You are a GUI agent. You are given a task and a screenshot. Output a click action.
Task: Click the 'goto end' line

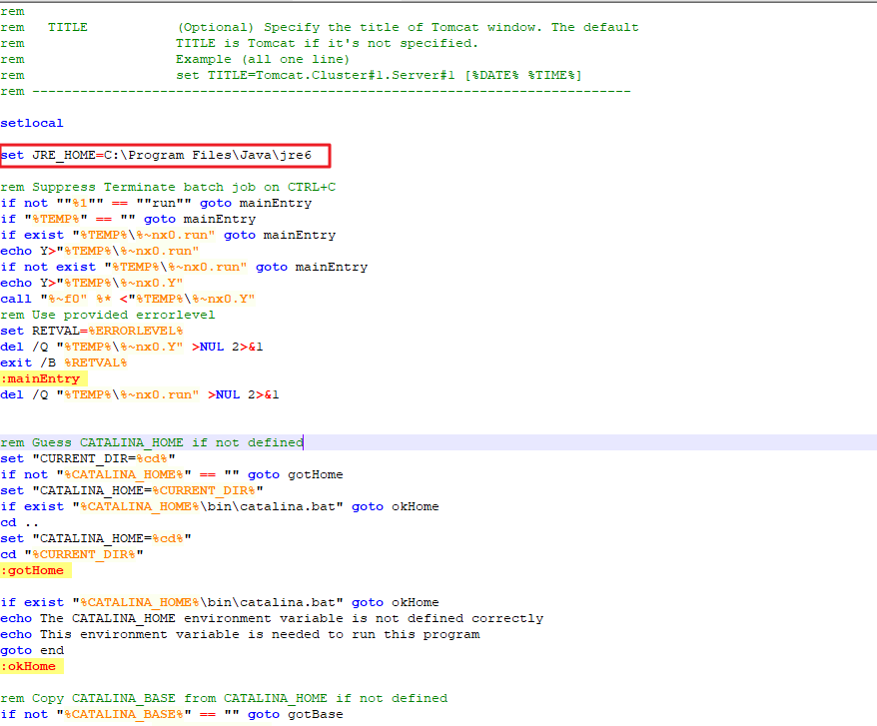click(32, 650)
